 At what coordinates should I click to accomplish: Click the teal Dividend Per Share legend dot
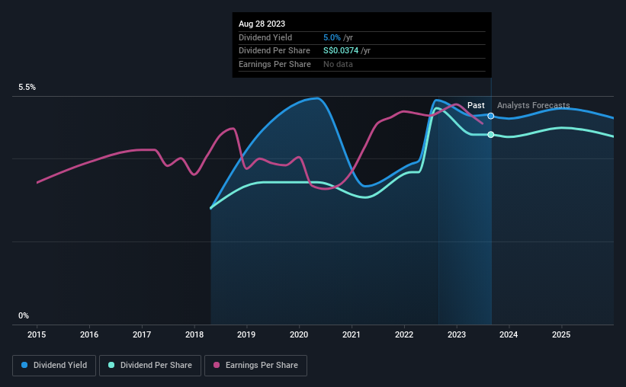(111, 365)
